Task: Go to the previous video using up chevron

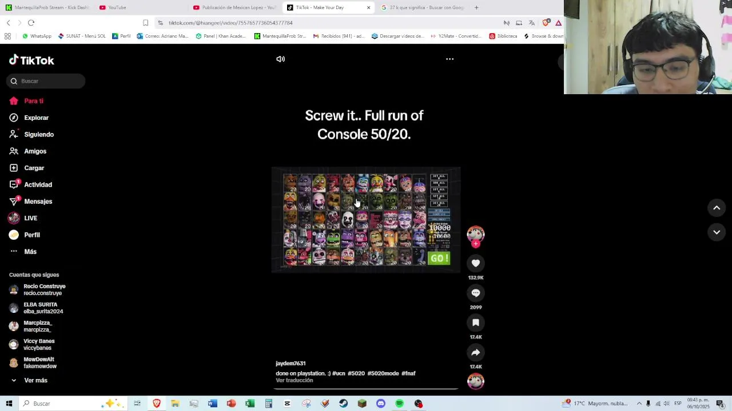Action: pyautogui.click(x=717, y=208)
